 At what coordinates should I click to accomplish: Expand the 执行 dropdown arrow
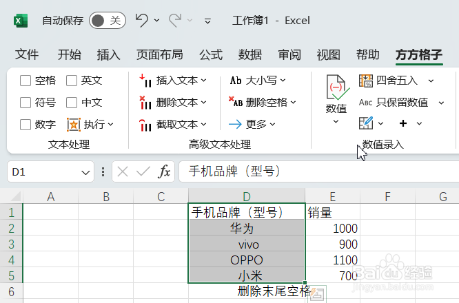click(111, 125)
